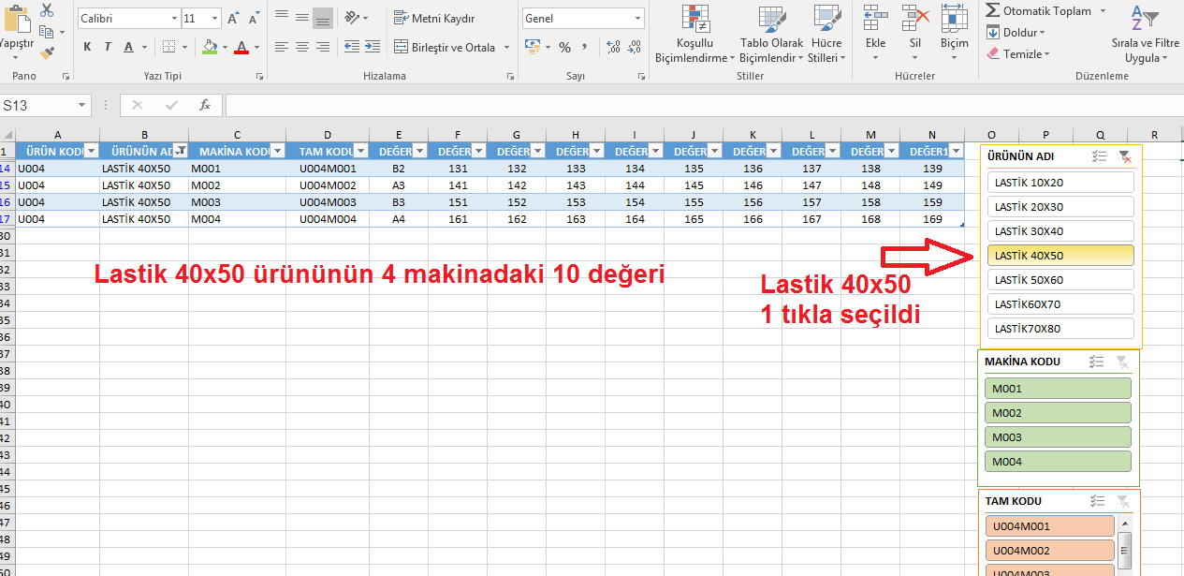Click the insert function fx icon

click(205, 106)
